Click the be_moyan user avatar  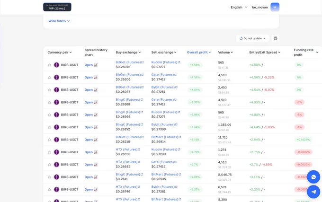tap(275, 7)
